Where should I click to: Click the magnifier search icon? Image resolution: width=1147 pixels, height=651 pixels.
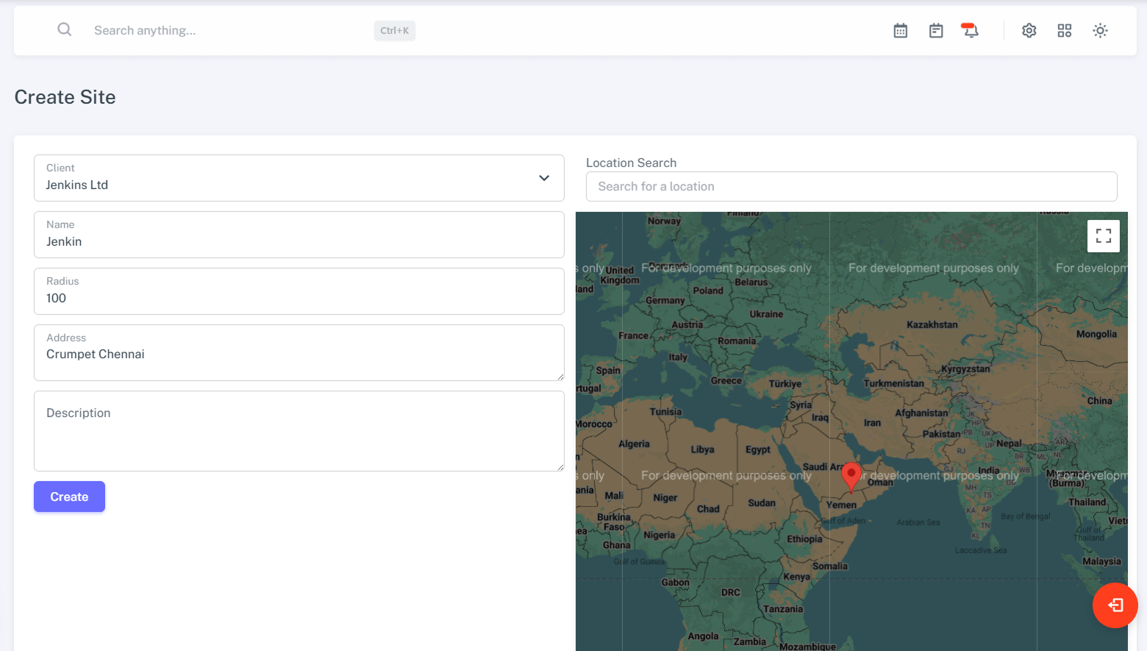[x=65, y=29]
